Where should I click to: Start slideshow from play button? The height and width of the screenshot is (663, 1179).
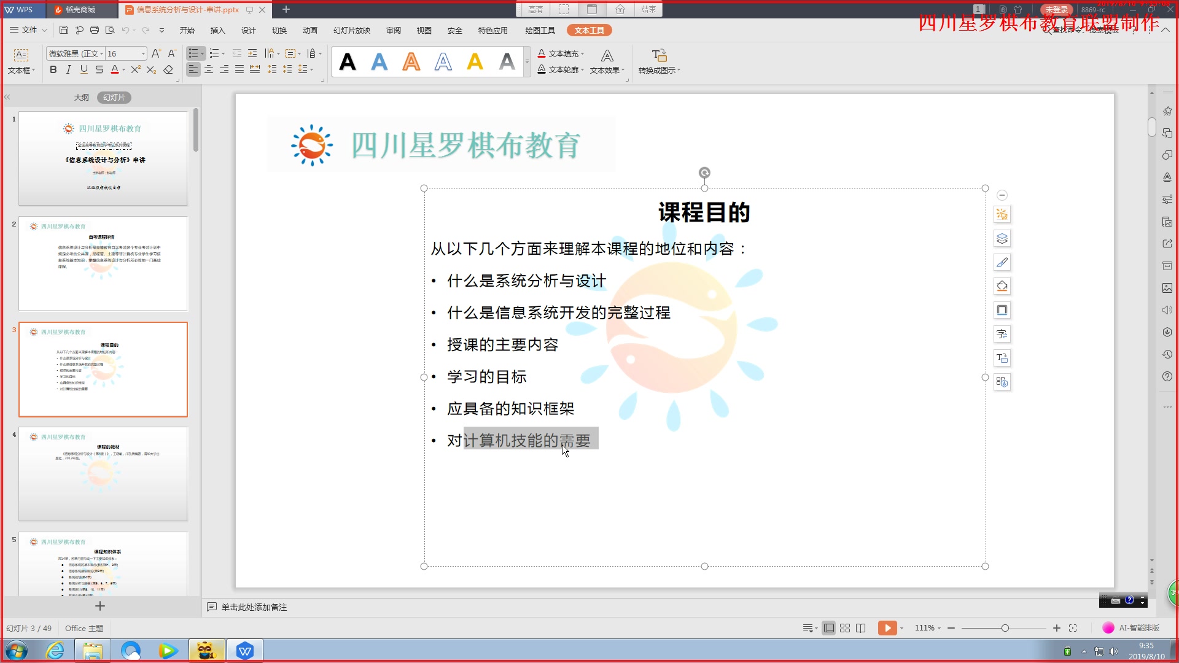coord(887,628)
